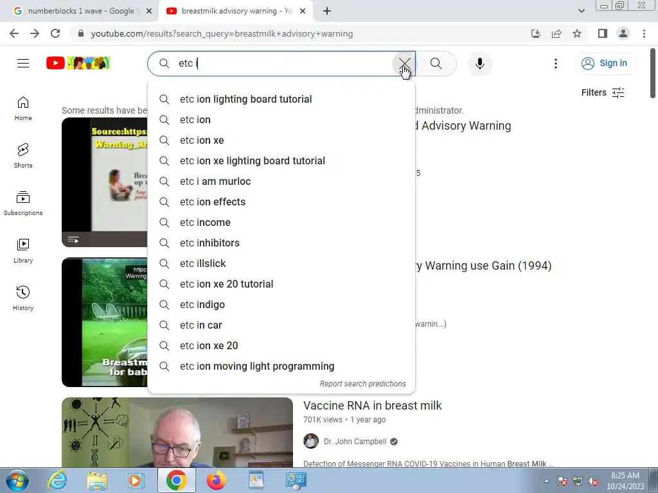Choose the 'etc income' suggestion
This screenshot has height=493, width=658.
click(281, 223)
